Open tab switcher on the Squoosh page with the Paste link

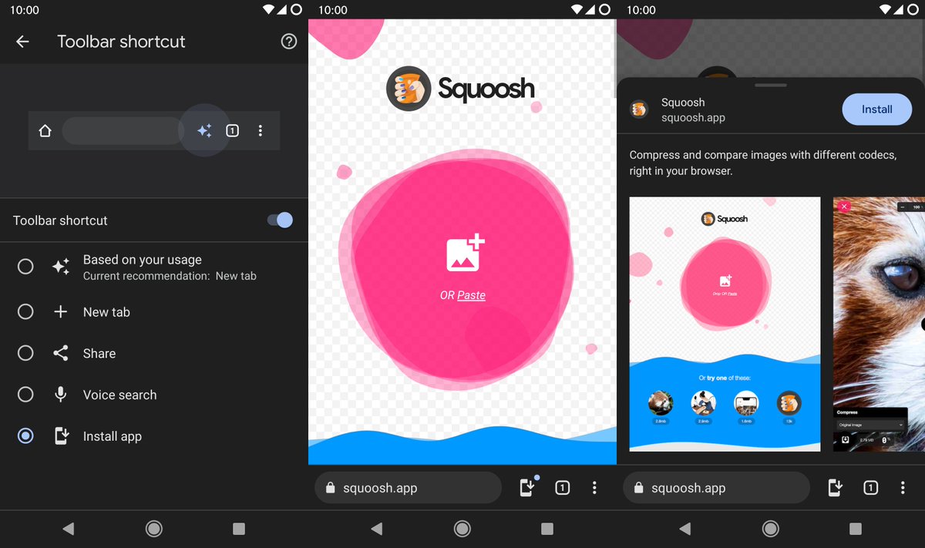pyautogui.click(x=563, y=488)
